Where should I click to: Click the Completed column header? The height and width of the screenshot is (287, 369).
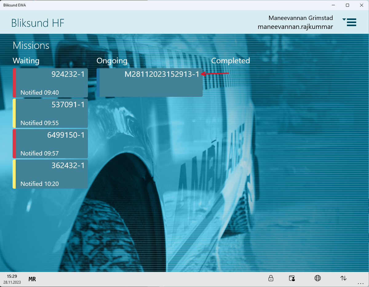coord(231,61)
